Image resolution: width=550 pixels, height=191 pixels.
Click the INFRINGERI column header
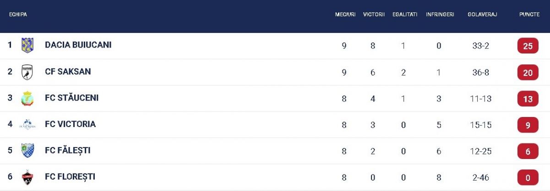point(440,15)
